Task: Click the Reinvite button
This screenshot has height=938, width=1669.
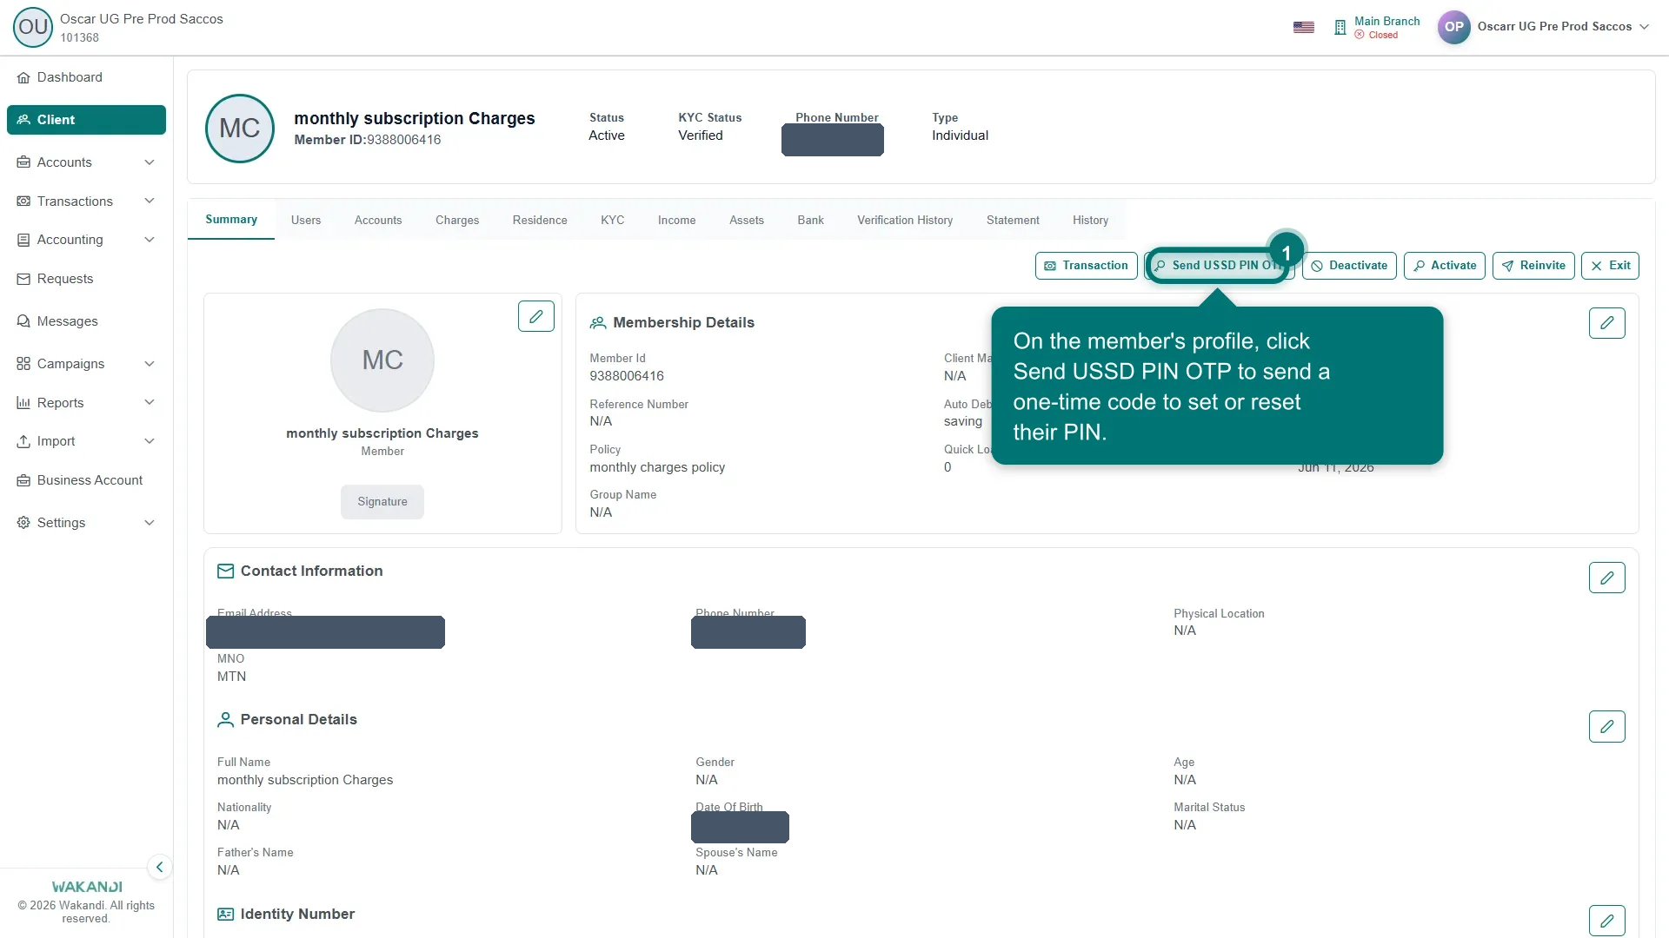Action: tap(1533, 266)
